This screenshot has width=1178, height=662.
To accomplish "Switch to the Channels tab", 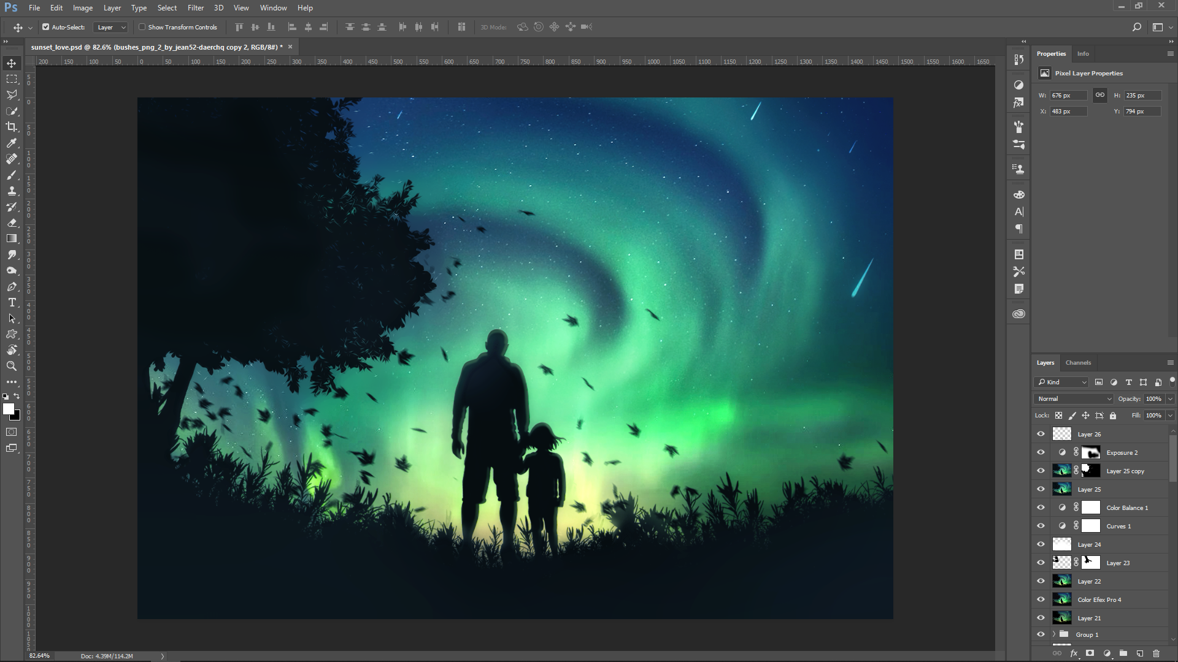I will (x=1078, y=363).
